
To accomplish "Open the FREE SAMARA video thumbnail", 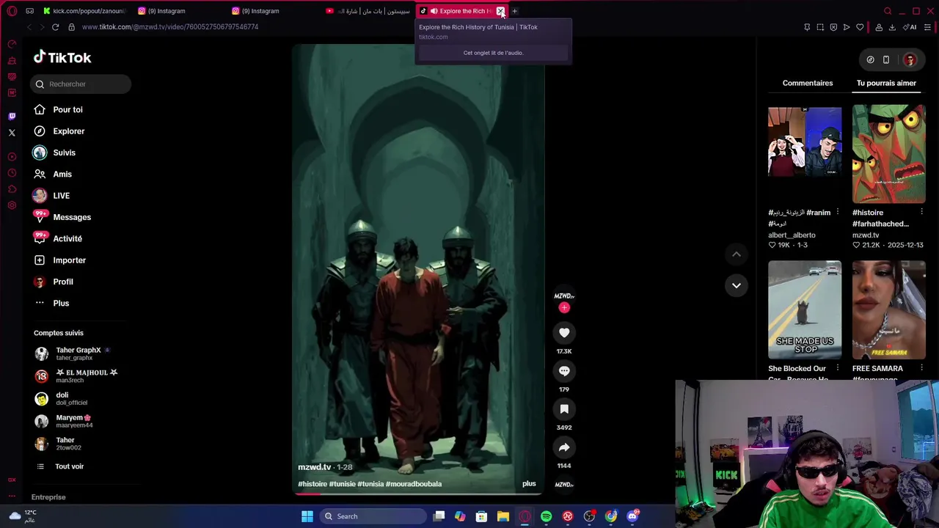I will click(x=889, y=309).
